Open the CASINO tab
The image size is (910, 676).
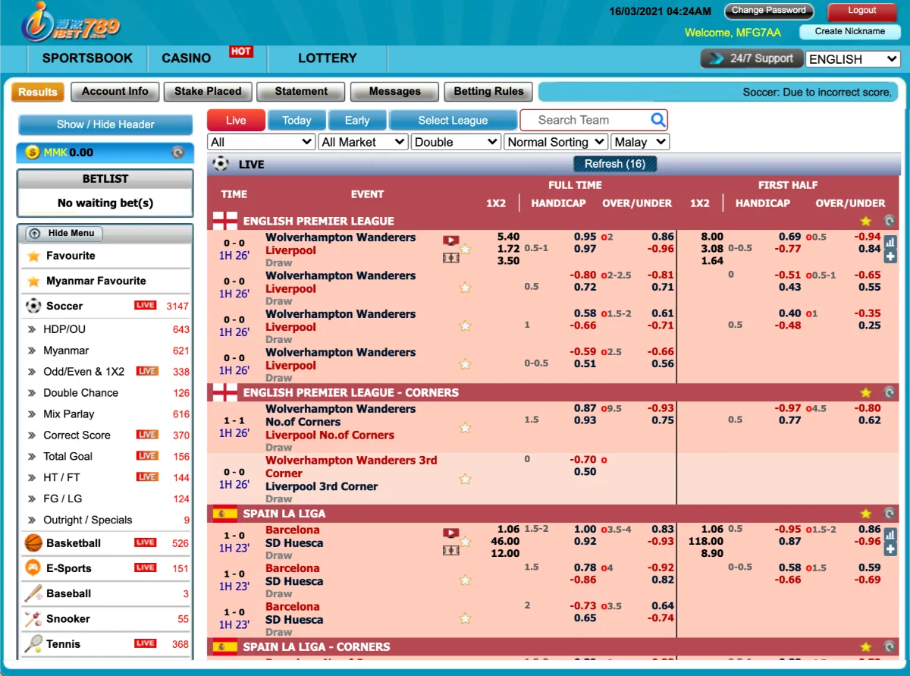coord(187,58)
